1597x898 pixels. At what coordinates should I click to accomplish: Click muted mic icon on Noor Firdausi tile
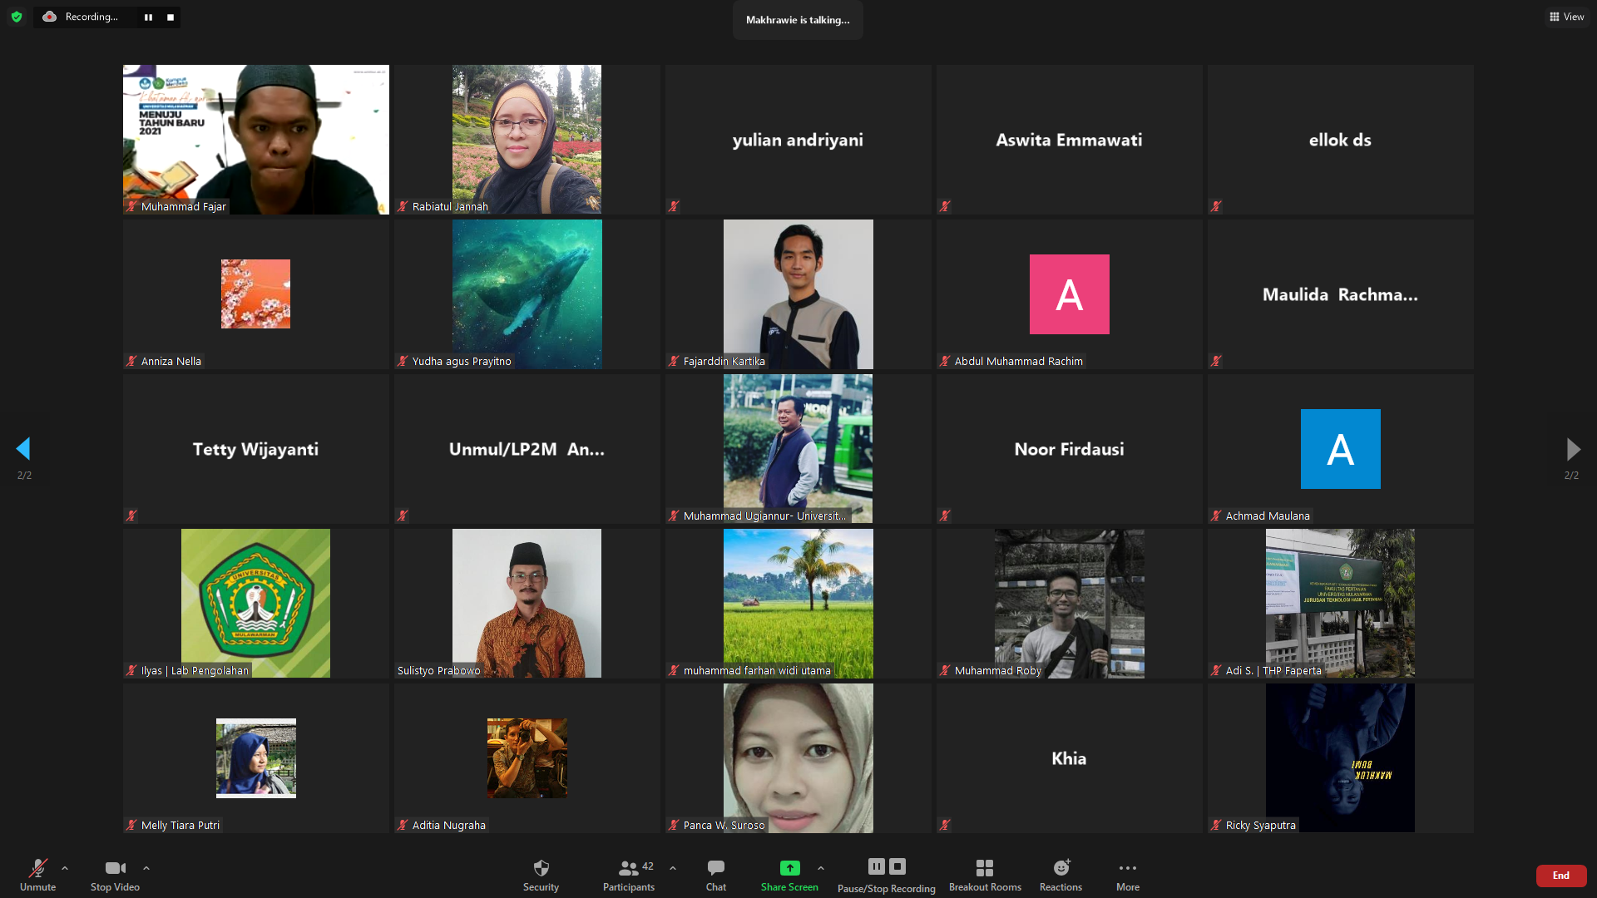945,516
